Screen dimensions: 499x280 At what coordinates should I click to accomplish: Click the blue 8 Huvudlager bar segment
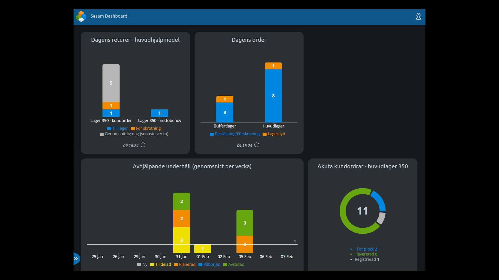click(x=273, y=96)
